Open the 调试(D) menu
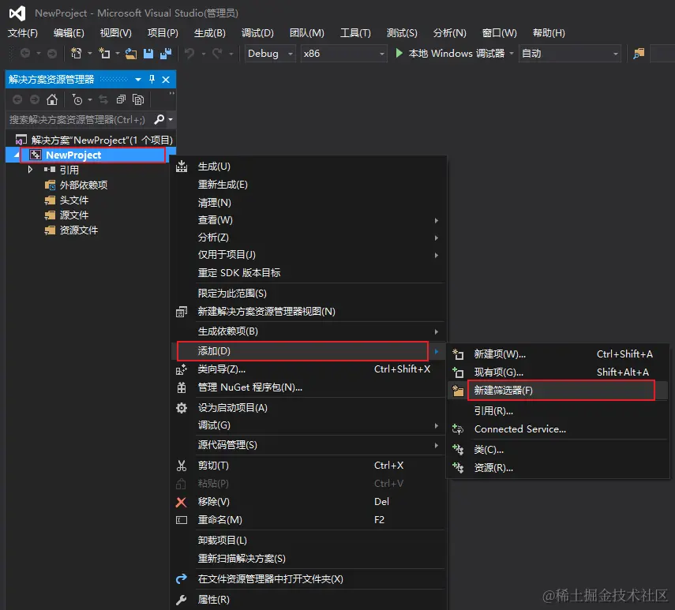Screen dimensions: 675x610 257,32
